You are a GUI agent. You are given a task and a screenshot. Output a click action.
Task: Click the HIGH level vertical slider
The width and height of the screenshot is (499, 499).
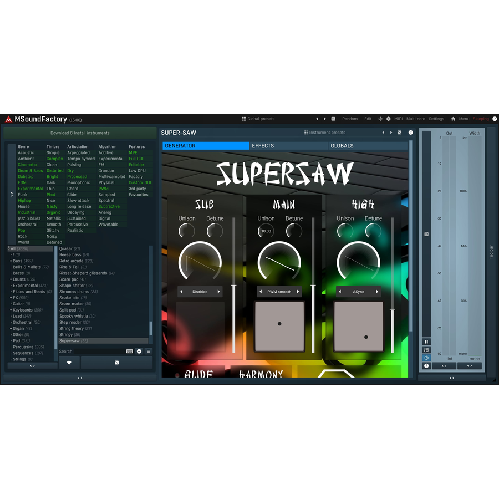click(393, 285)
